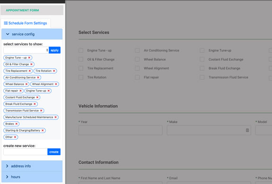
Task: Remove the Coolant Fluid Exchange tag
Action: tap(37, 97)
